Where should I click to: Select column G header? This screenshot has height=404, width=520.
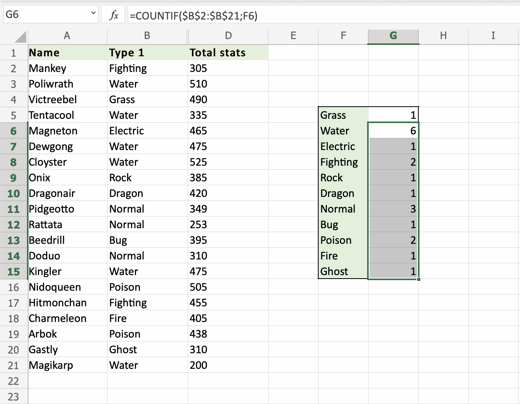tap(393, 36)
